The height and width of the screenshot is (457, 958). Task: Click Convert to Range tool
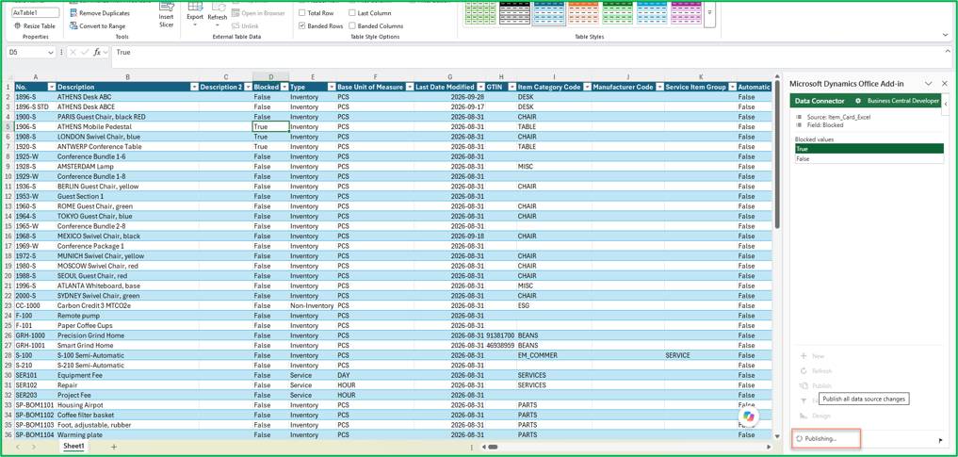97,26
